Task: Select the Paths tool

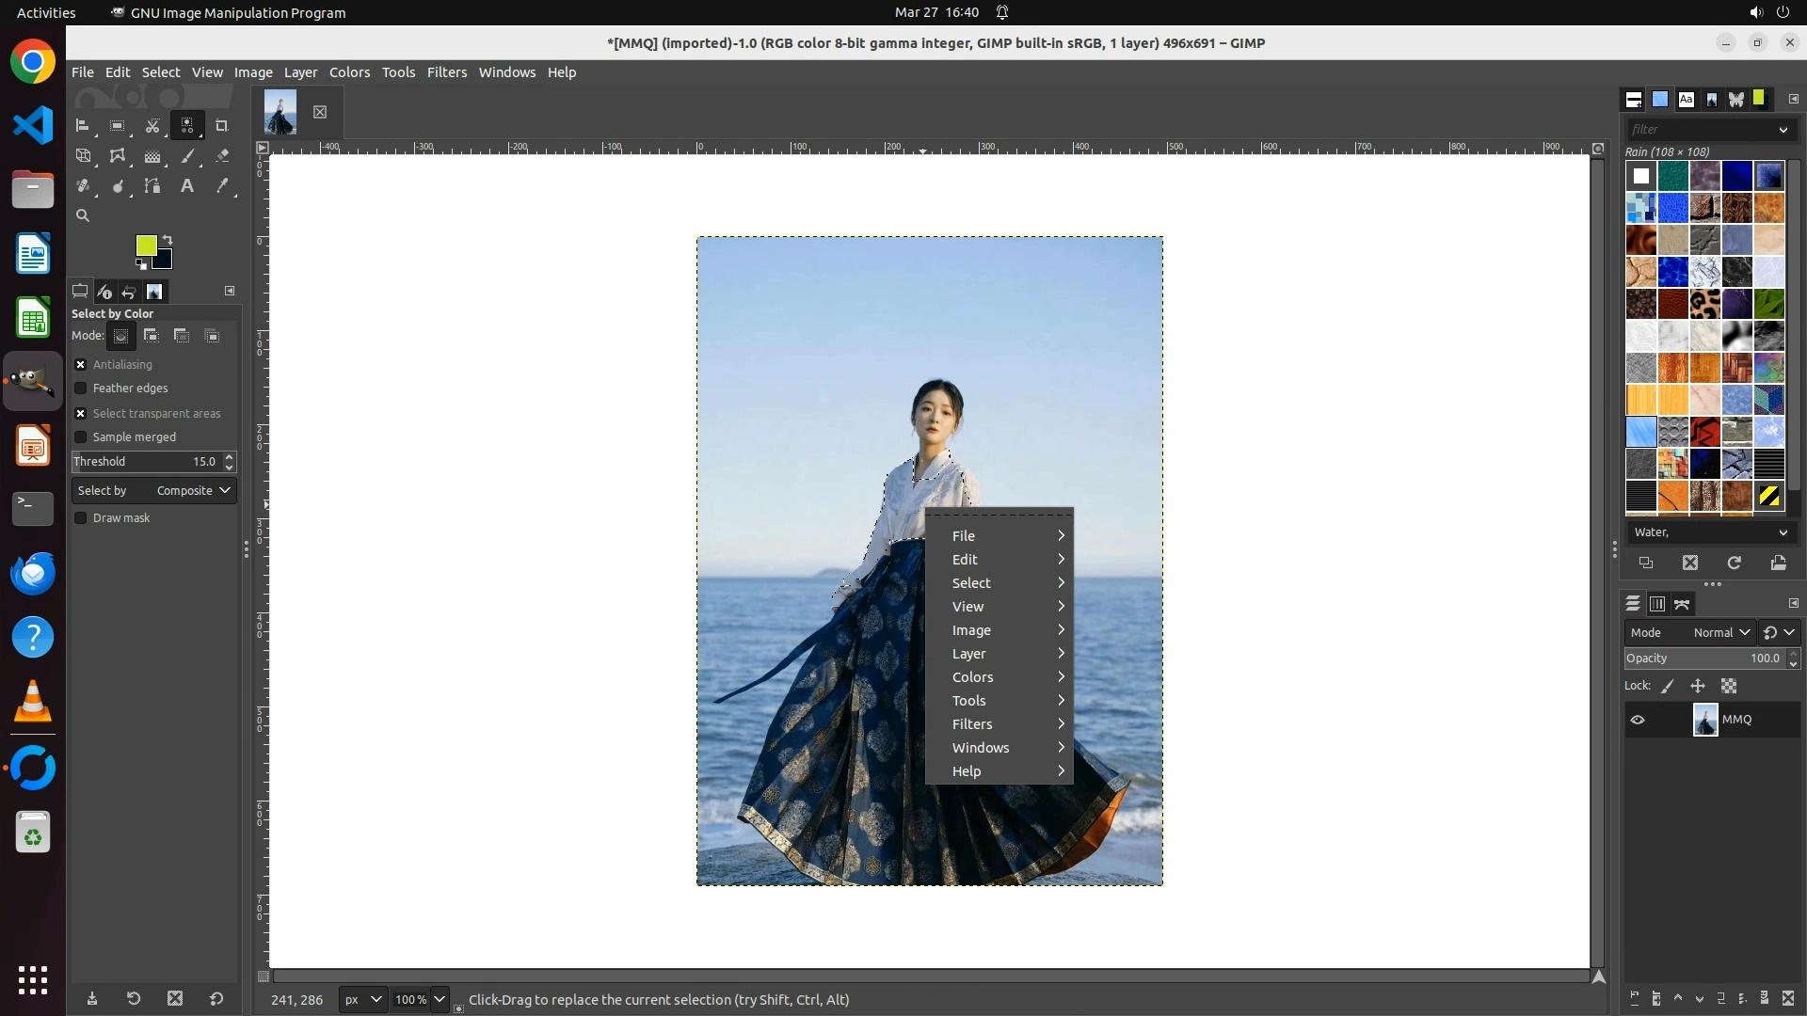Action: [x=152, y=186]
